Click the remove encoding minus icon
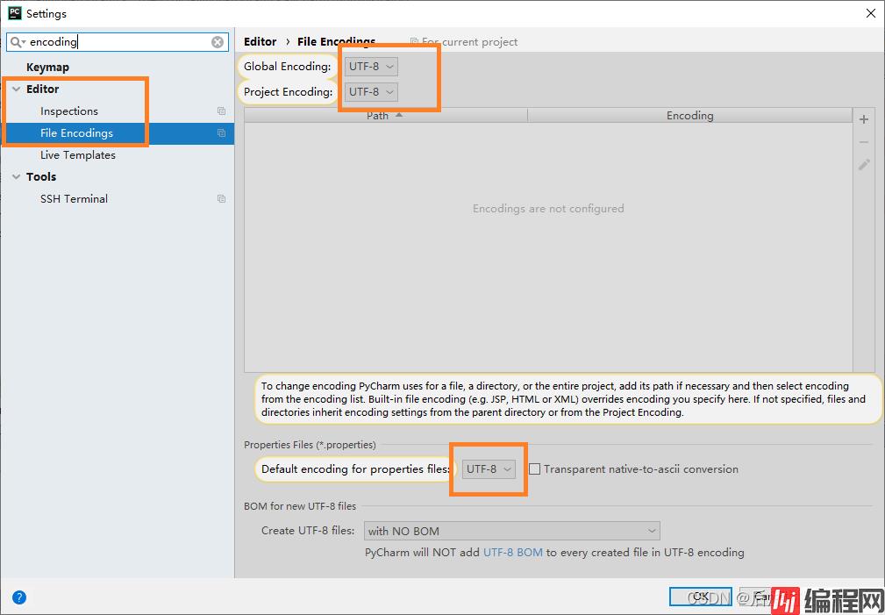 (864, 142)
